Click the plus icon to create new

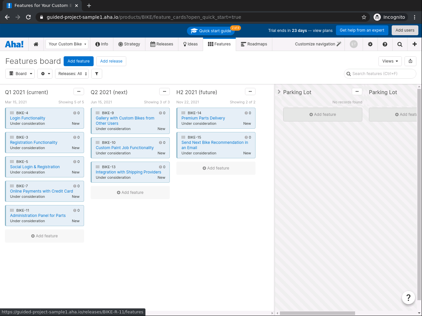tap(414, 44)
